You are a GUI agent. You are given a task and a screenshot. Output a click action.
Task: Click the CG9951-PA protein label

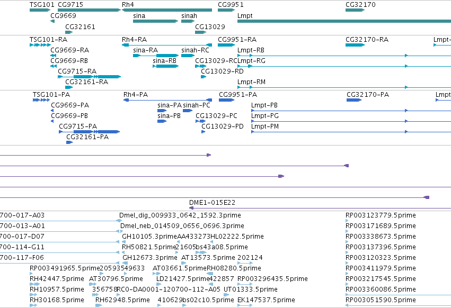pos(238,95)
